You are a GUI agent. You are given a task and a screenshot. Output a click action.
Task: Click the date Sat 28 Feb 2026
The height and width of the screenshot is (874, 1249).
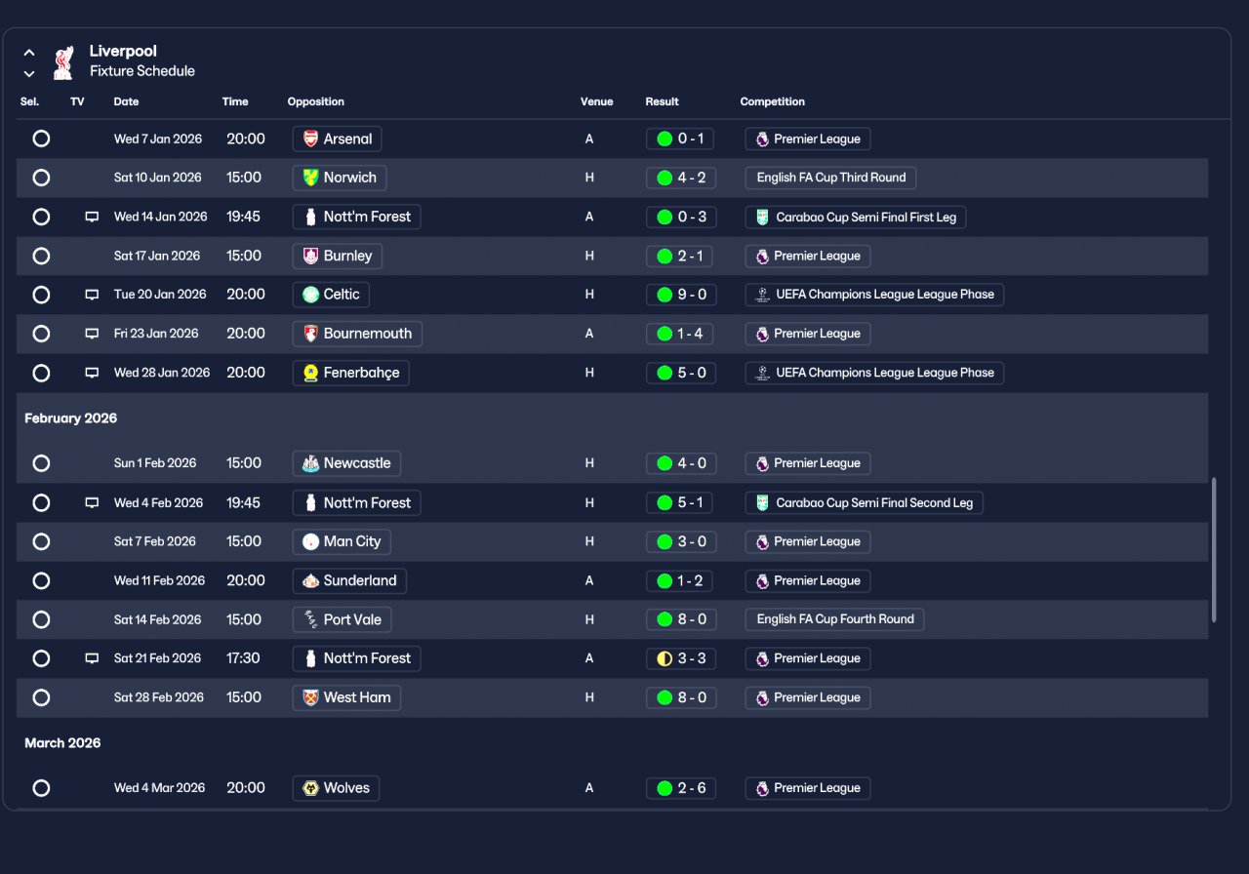(159, 697)
